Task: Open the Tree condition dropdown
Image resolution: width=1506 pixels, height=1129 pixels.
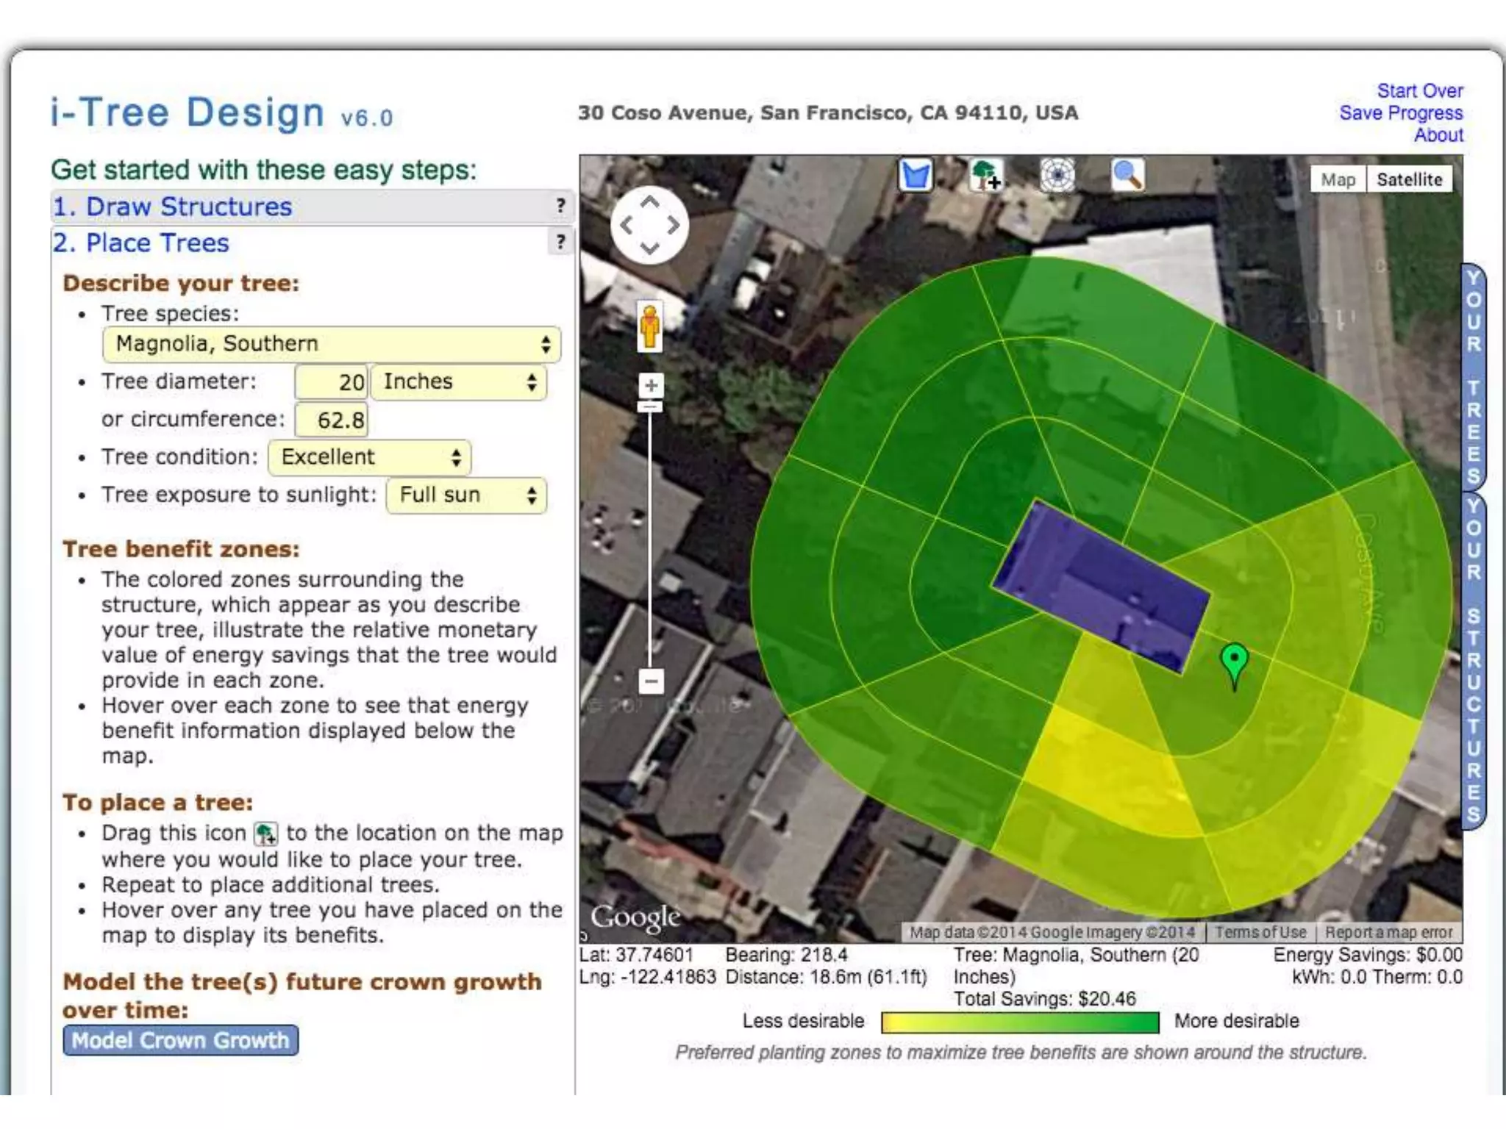Action: [x=370, y=457]
